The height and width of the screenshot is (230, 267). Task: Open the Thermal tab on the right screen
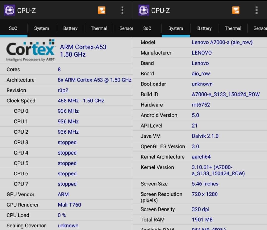(x=233, y=28)
